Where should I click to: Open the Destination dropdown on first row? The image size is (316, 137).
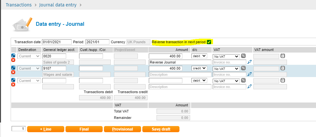(29, 56)
